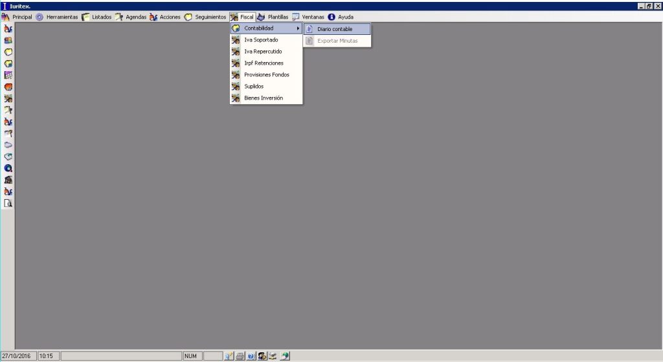Choose Iva Repercutido from Fiscal menu
Screen dimensions: 663x362
(263, 52)
